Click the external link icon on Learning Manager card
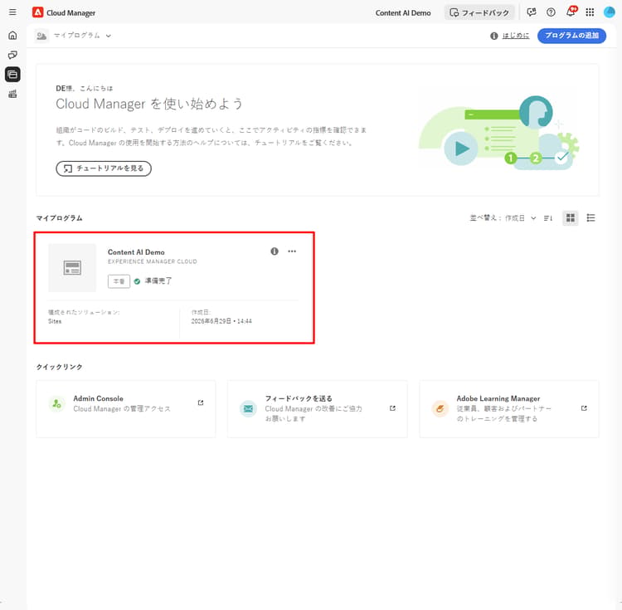The image size is (622, 610). pyautogui.click(x=584, y=408)
